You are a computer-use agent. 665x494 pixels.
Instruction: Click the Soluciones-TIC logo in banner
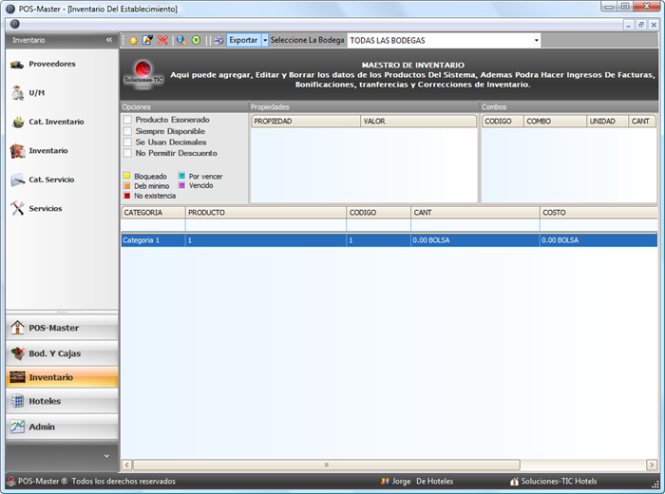[143, 75]
